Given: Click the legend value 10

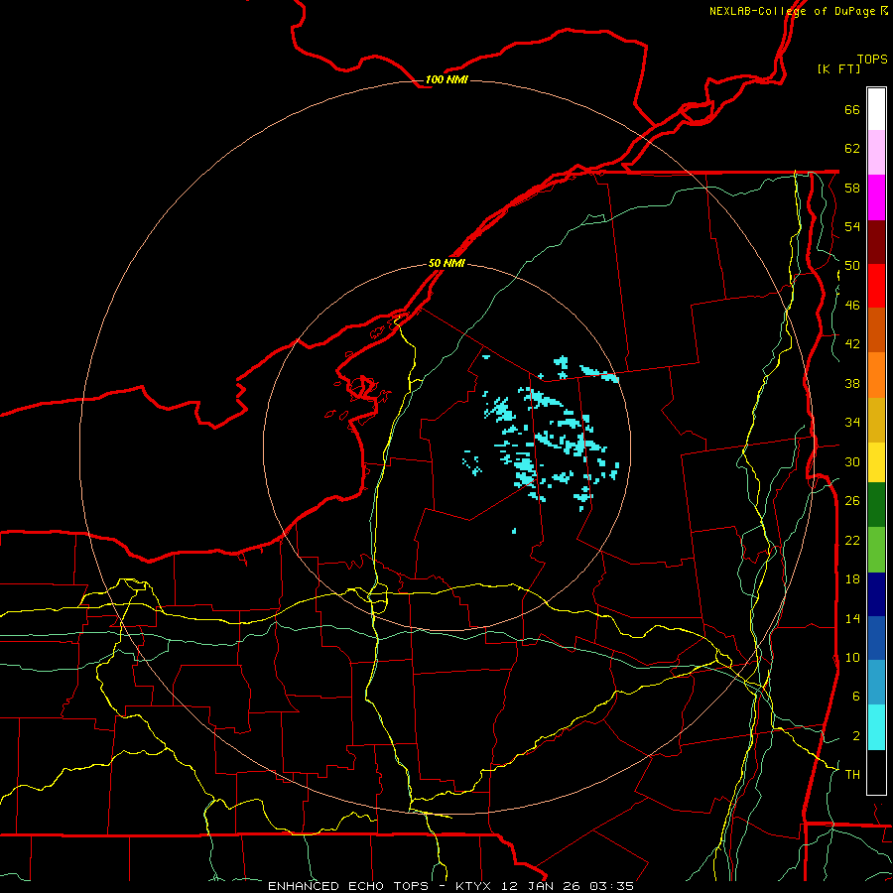Looking at the screenshot, I should pos(852,657).
